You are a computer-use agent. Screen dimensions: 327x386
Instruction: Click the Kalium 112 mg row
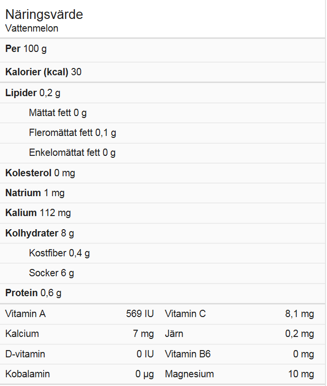pyautogui.click(x=38, y=213)
